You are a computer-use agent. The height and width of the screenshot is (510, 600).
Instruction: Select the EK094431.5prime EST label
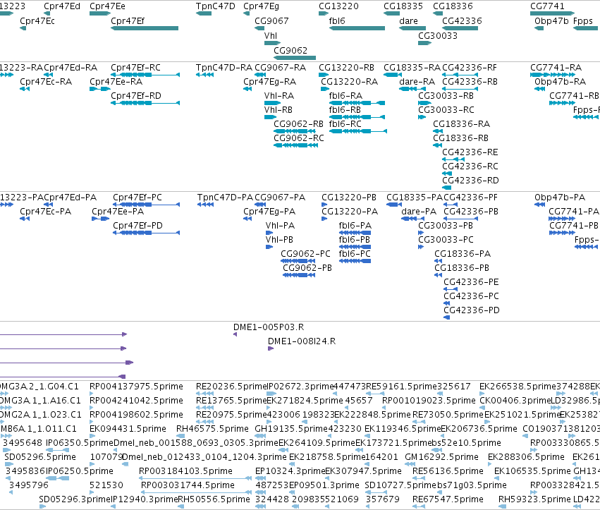(x=128, y=429)
